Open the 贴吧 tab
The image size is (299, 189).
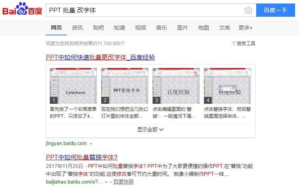coord(98,28)
